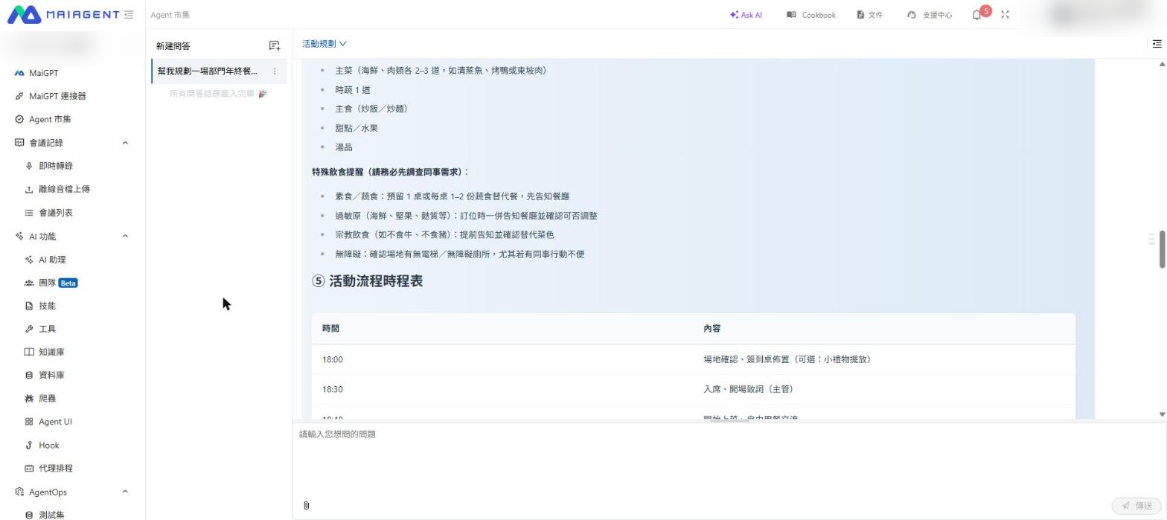Click the 知識庫 book icon
Image resolution: width=1167 pixels, height=520 pixels.
pyautogui.click(x=29, y=352)
